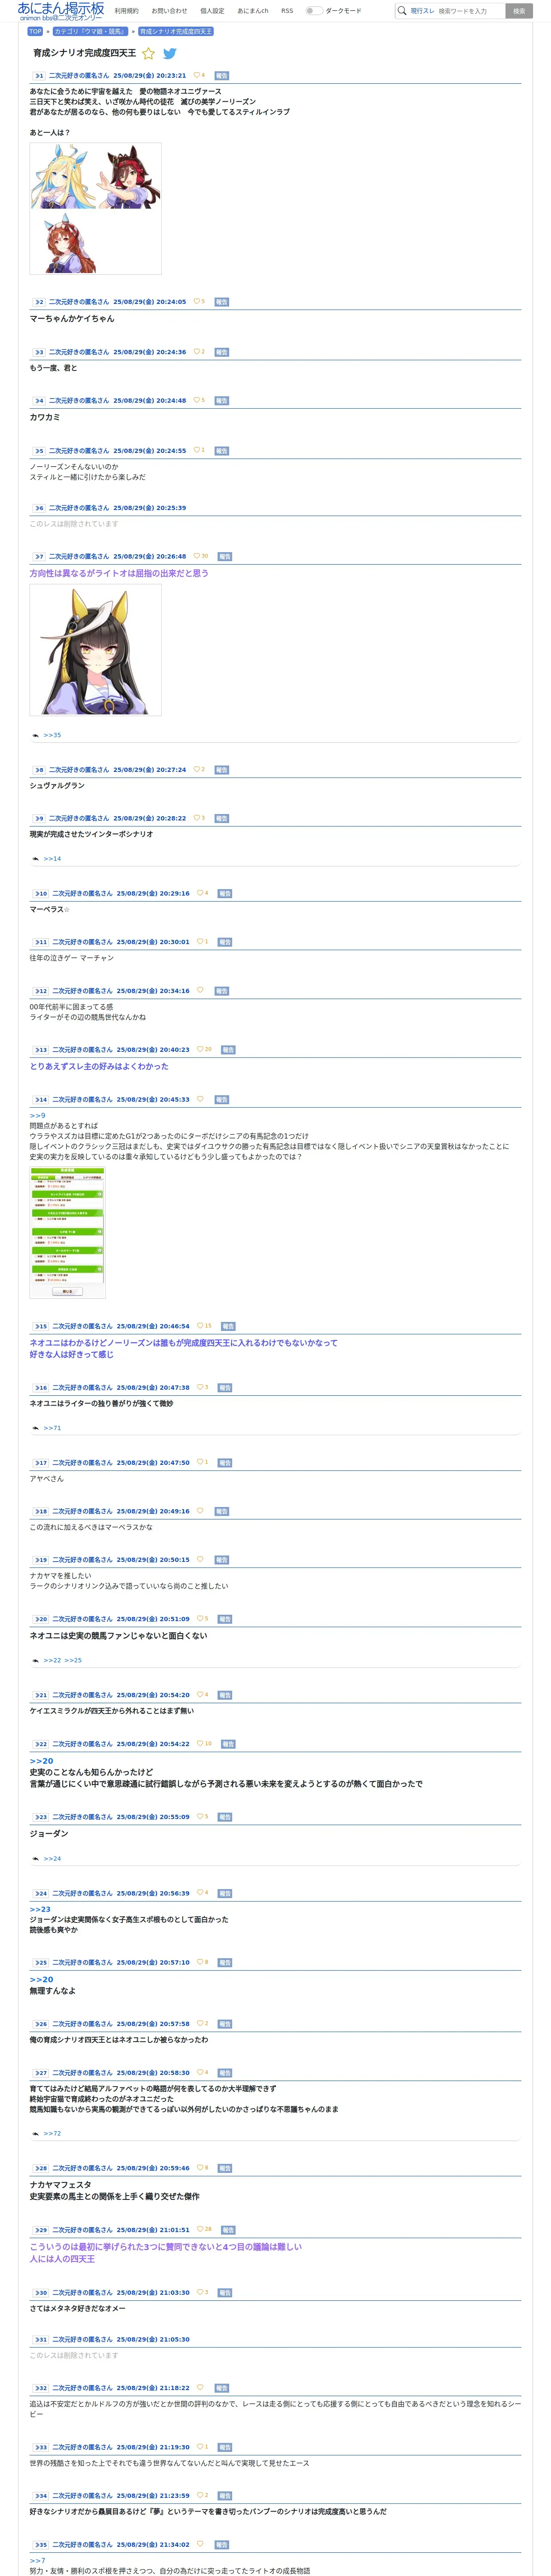Like post 10 with its heart icon
This screenshot has width=551, height=2576.
click(x=200, y=893)
